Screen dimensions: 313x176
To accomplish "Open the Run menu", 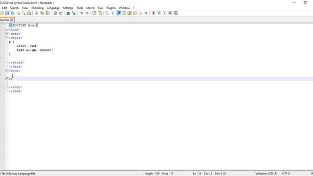I will 100,8.
